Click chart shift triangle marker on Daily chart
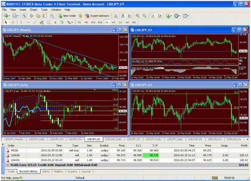This screenshot has width=251, height=181. 95,90
